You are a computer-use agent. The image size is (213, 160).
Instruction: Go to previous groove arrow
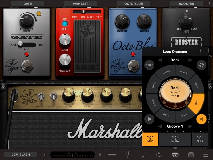pyautogui.click(x=160, y=126)
